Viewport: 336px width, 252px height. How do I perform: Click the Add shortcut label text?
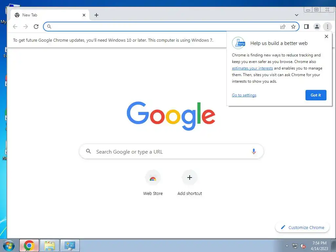point(190,193)
